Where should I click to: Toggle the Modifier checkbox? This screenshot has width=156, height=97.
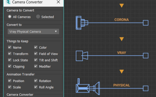coord(36,66)
